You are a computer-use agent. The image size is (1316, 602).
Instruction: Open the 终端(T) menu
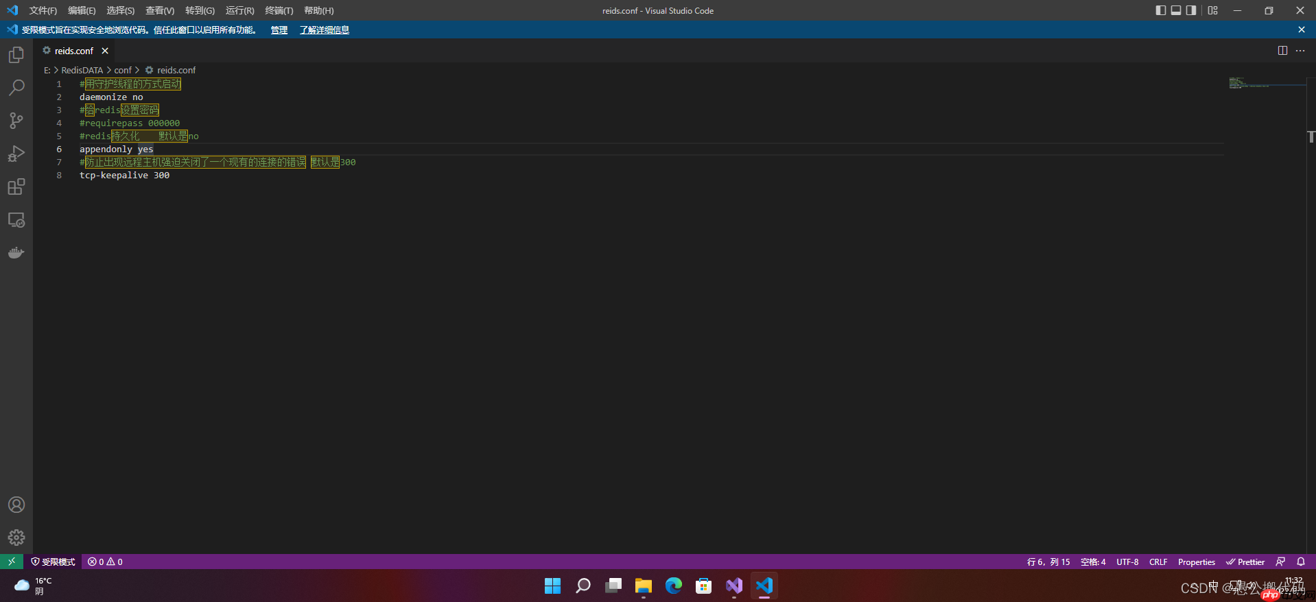pyautogui.click(x=279, y=10)
